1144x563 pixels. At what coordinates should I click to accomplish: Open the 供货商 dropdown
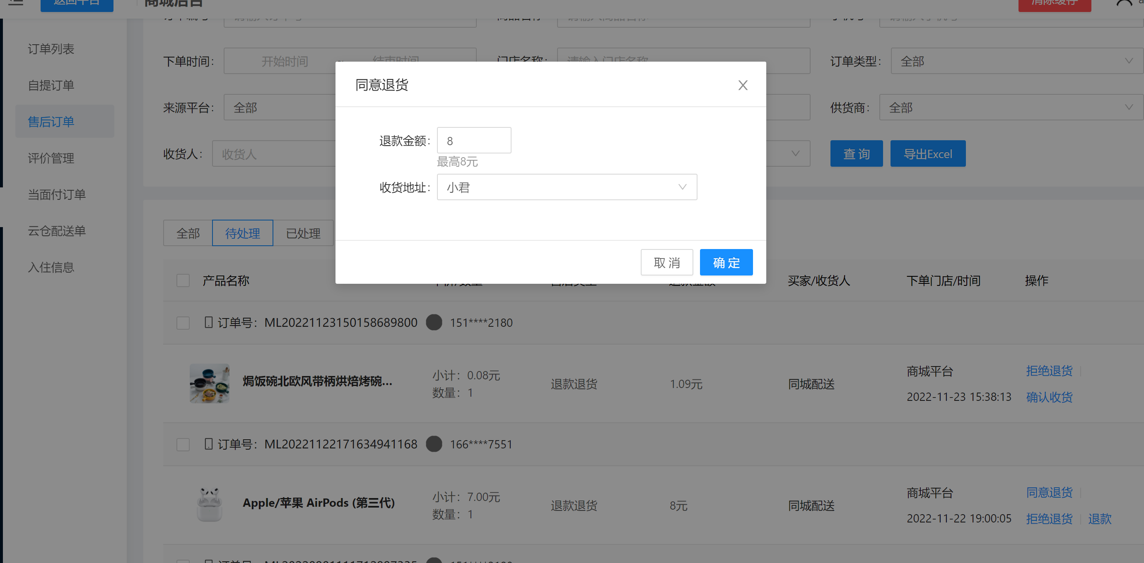pos(1010,108)
